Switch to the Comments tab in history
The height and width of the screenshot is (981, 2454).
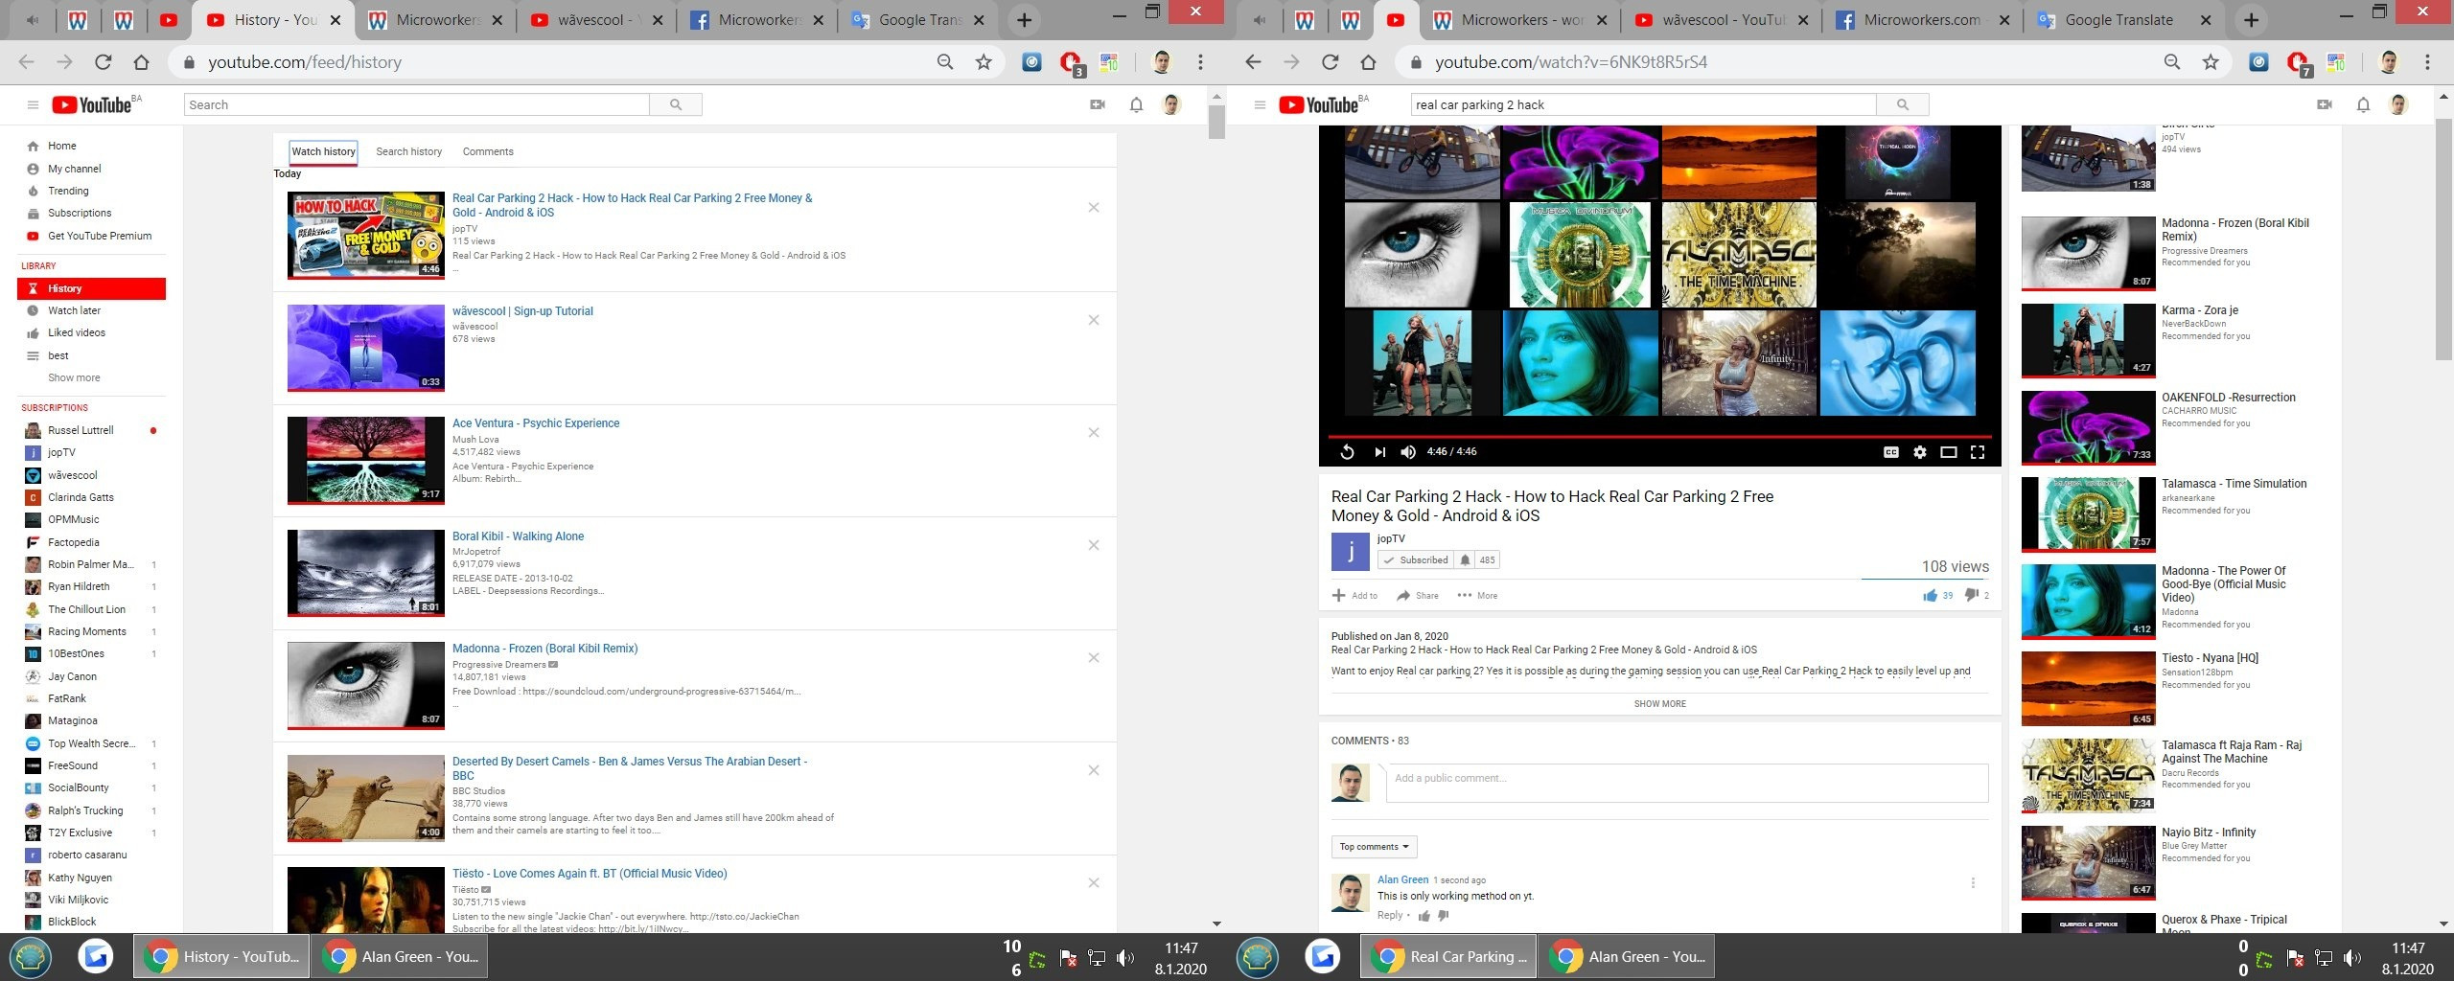click(x=488, y=151)
